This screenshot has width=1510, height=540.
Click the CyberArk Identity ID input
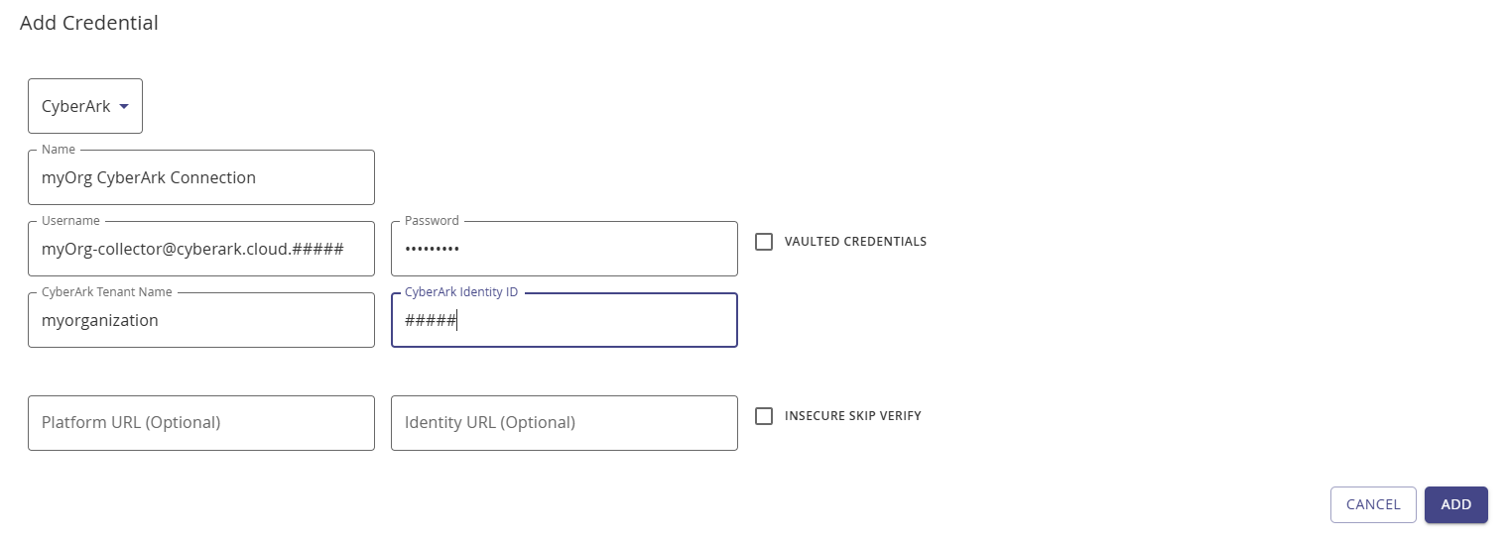pos(564,321)
